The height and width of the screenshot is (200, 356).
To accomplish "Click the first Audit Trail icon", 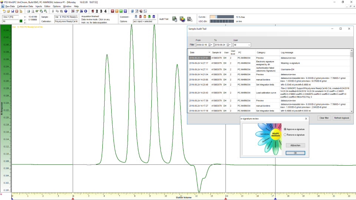I will point(174,19).
